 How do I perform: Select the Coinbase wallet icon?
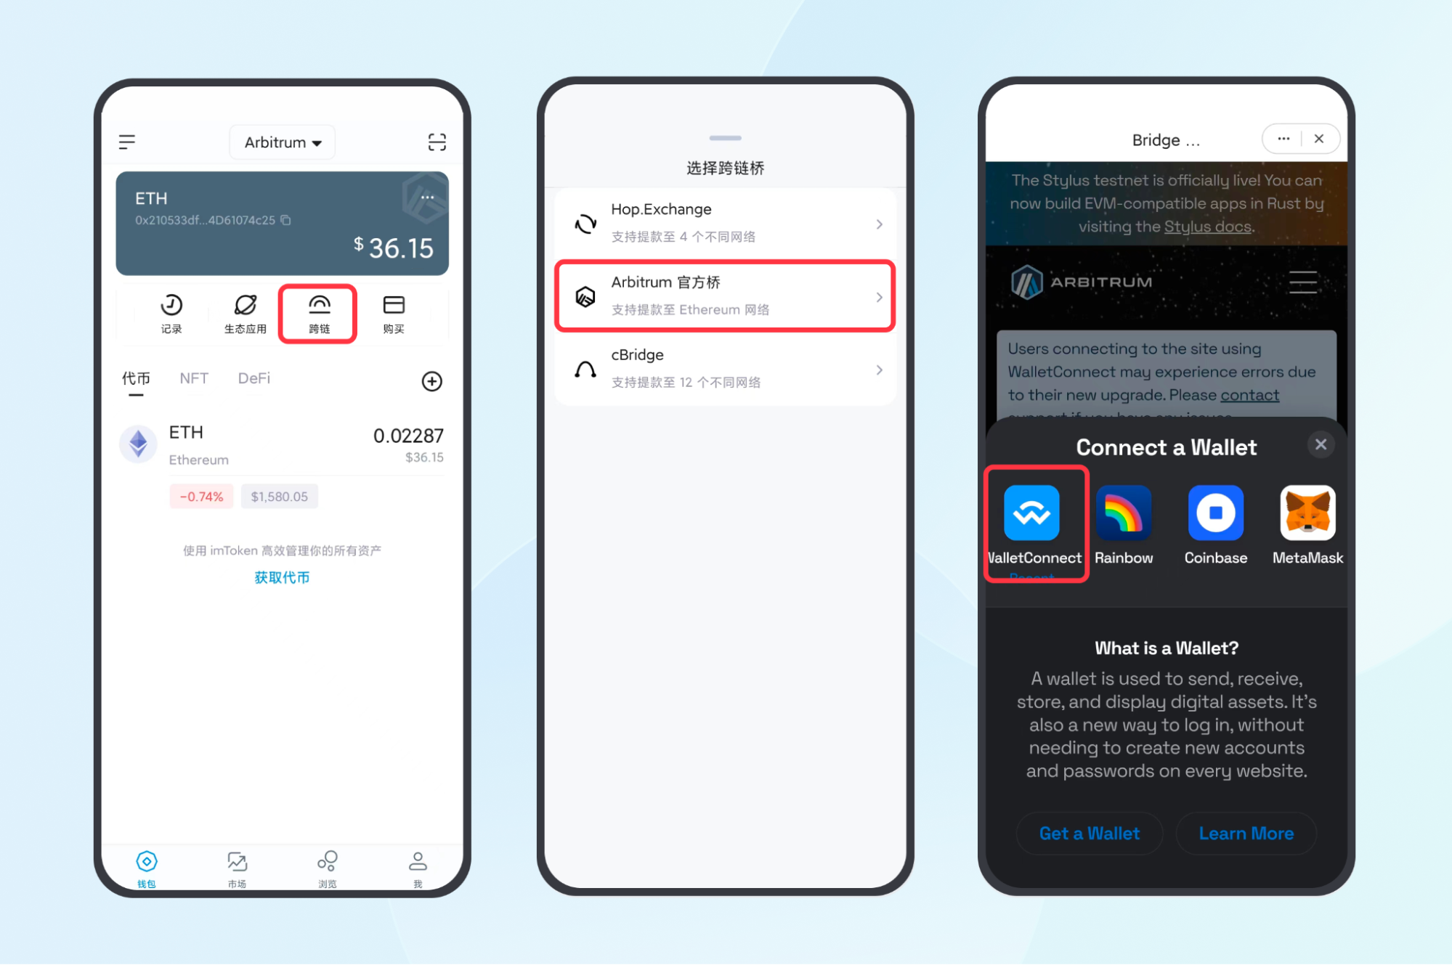click(x=1214, y=514)
